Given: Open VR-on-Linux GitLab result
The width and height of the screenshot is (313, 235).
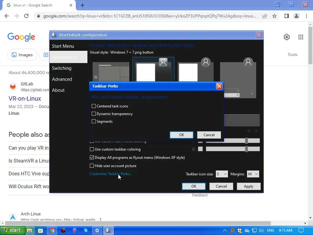Looking at the screenshot, I should tap(25, 99).
